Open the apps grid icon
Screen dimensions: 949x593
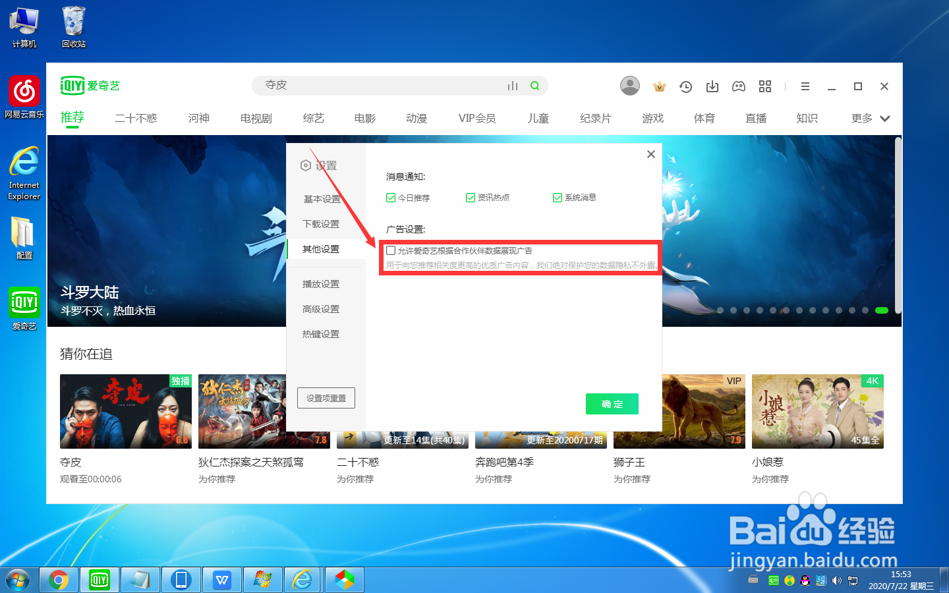click(x=764, y=86)
